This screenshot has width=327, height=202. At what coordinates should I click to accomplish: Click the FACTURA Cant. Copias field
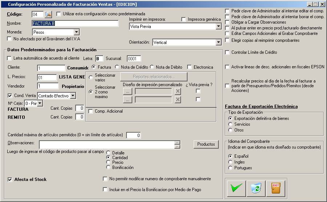pyautogui.click(x=80, y=108)
